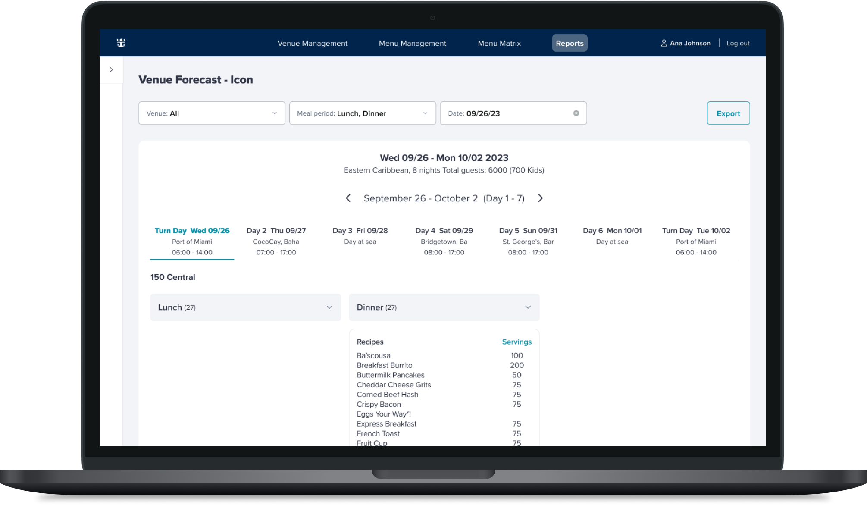Viewport: 867px width, 505px height.
Task: Open the Meal period dropdown
Action: click(362, 113)
